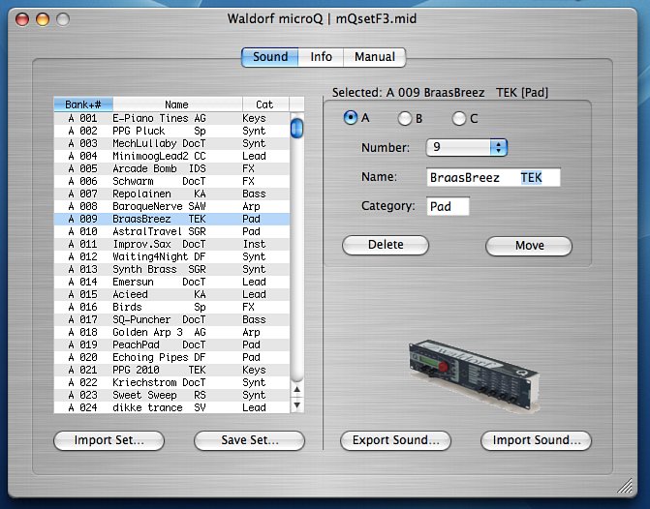Select row A 020 Echoing Pipes
Image resolution: width=650 pixels, height=509 pixels.
tap(171, 357)
